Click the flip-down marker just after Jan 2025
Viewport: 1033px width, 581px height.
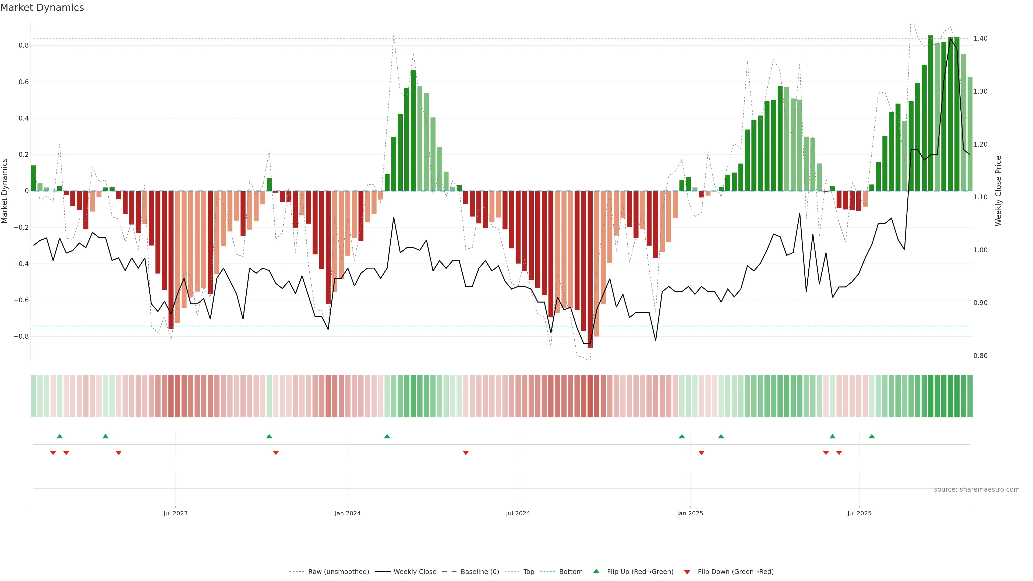click(701, 453)
